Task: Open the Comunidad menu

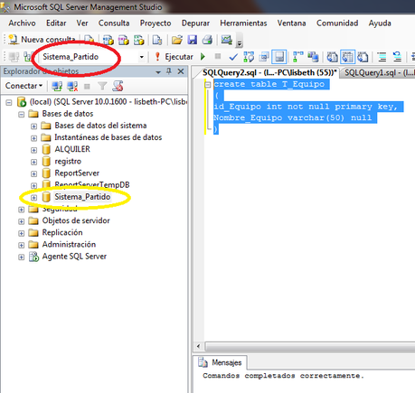Action: pos(337,23)
